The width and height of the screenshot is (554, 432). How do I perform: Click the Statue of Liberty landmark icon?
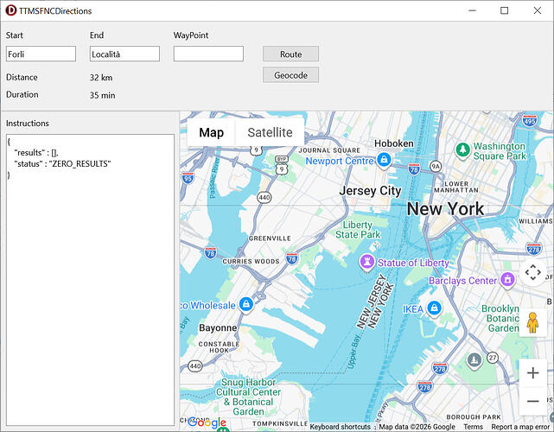pyautogui.click(x=367, y=263)
